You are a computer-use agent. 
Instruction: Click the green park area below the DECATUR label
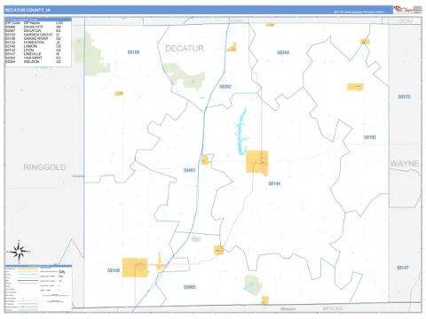[x=185, y=76]
